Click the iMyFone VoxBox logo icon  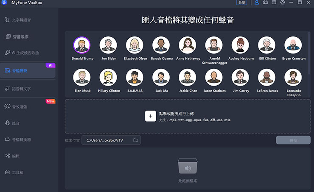pyautogui.click(x=4, y=3)
